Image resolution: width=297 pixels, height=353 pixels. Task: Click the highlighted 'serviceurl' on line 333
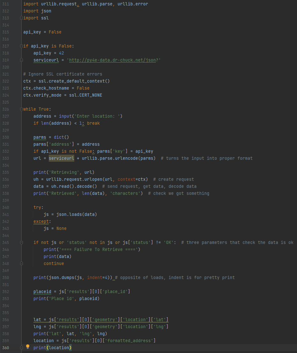pyautogui.click(x=62, y=158)
